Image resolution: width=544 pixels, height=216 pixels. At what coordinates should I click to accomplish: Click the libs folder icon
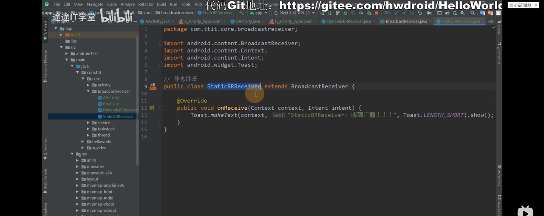coord(67,41)
